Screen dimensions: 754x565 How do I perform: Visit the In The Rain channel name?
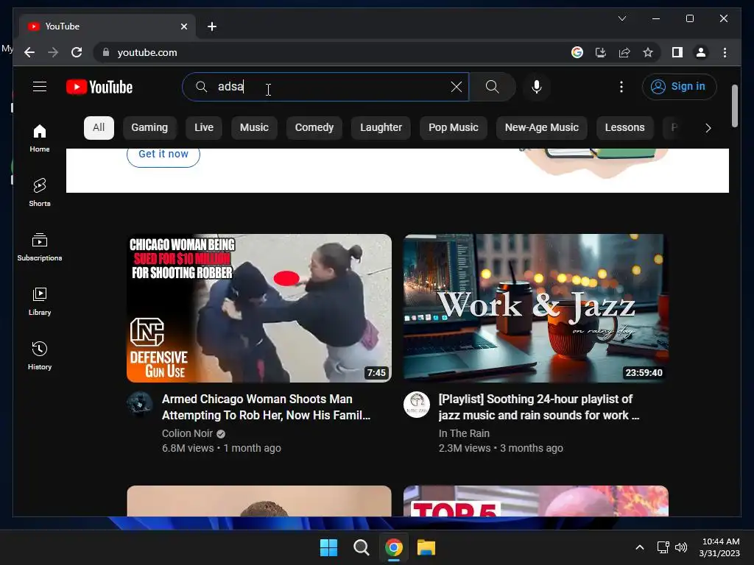[x=464, y=433]
